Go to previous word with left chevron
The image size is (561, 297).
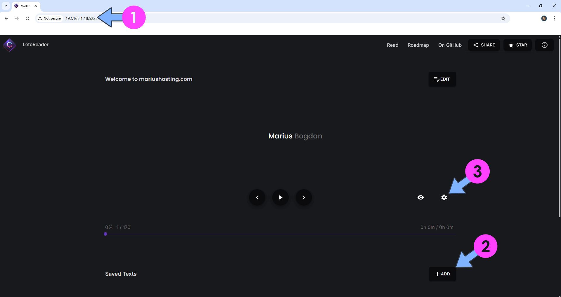[x=257, y=197]
